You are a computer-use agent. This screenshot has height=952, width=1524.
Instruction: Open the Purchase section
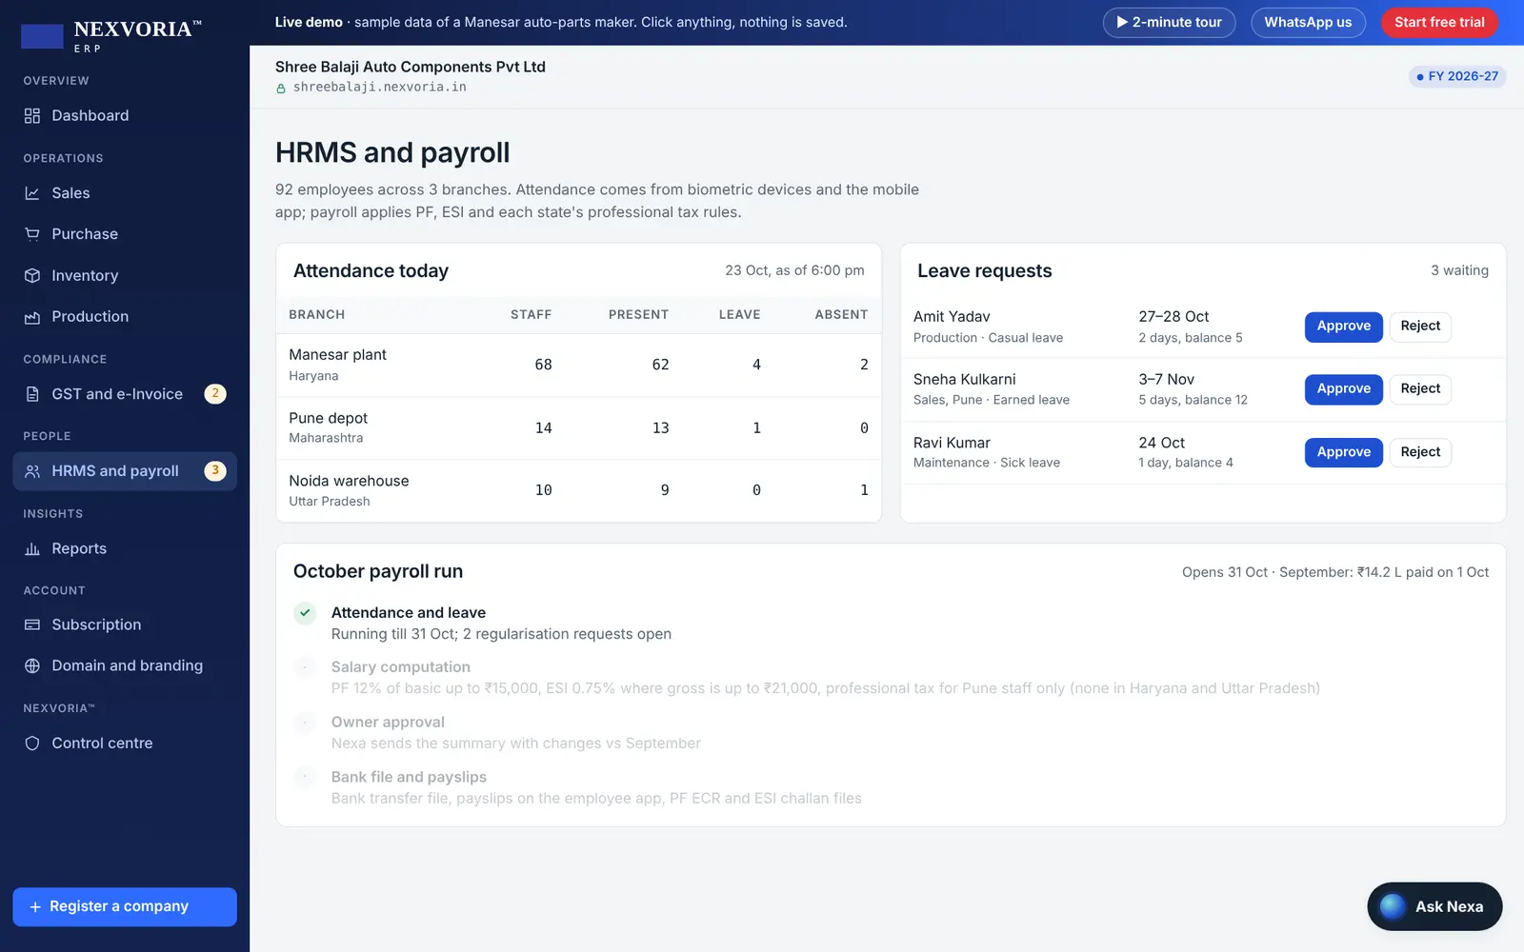click(125, 234)
